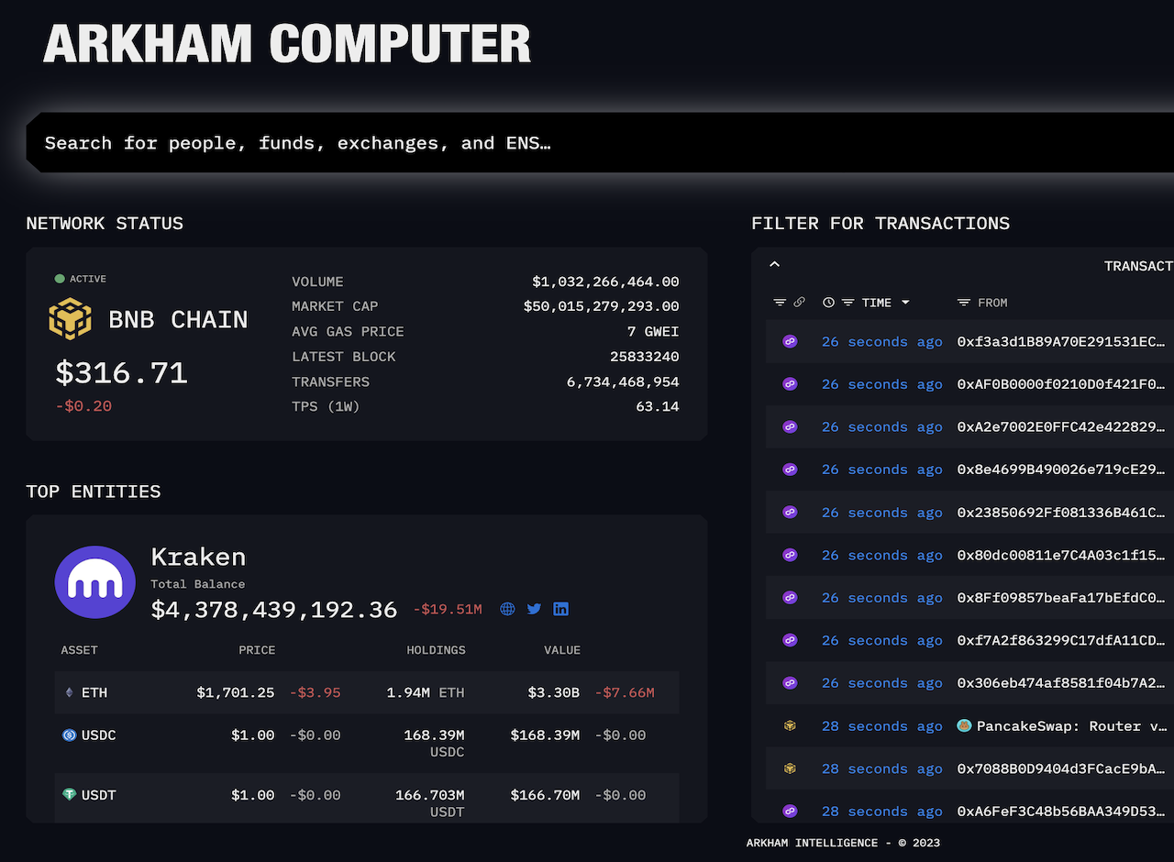Click chain icon for 0x23850692Ff081336B461C row

click(790, 512)
